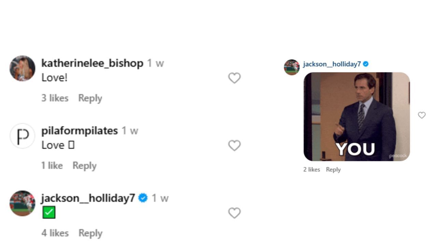
Task: Open pilaformpilates profile avatar
Action: 23,136
